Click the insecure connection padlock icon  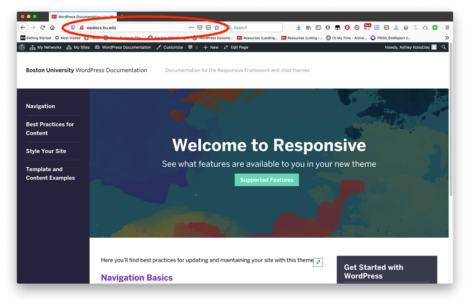81,27
